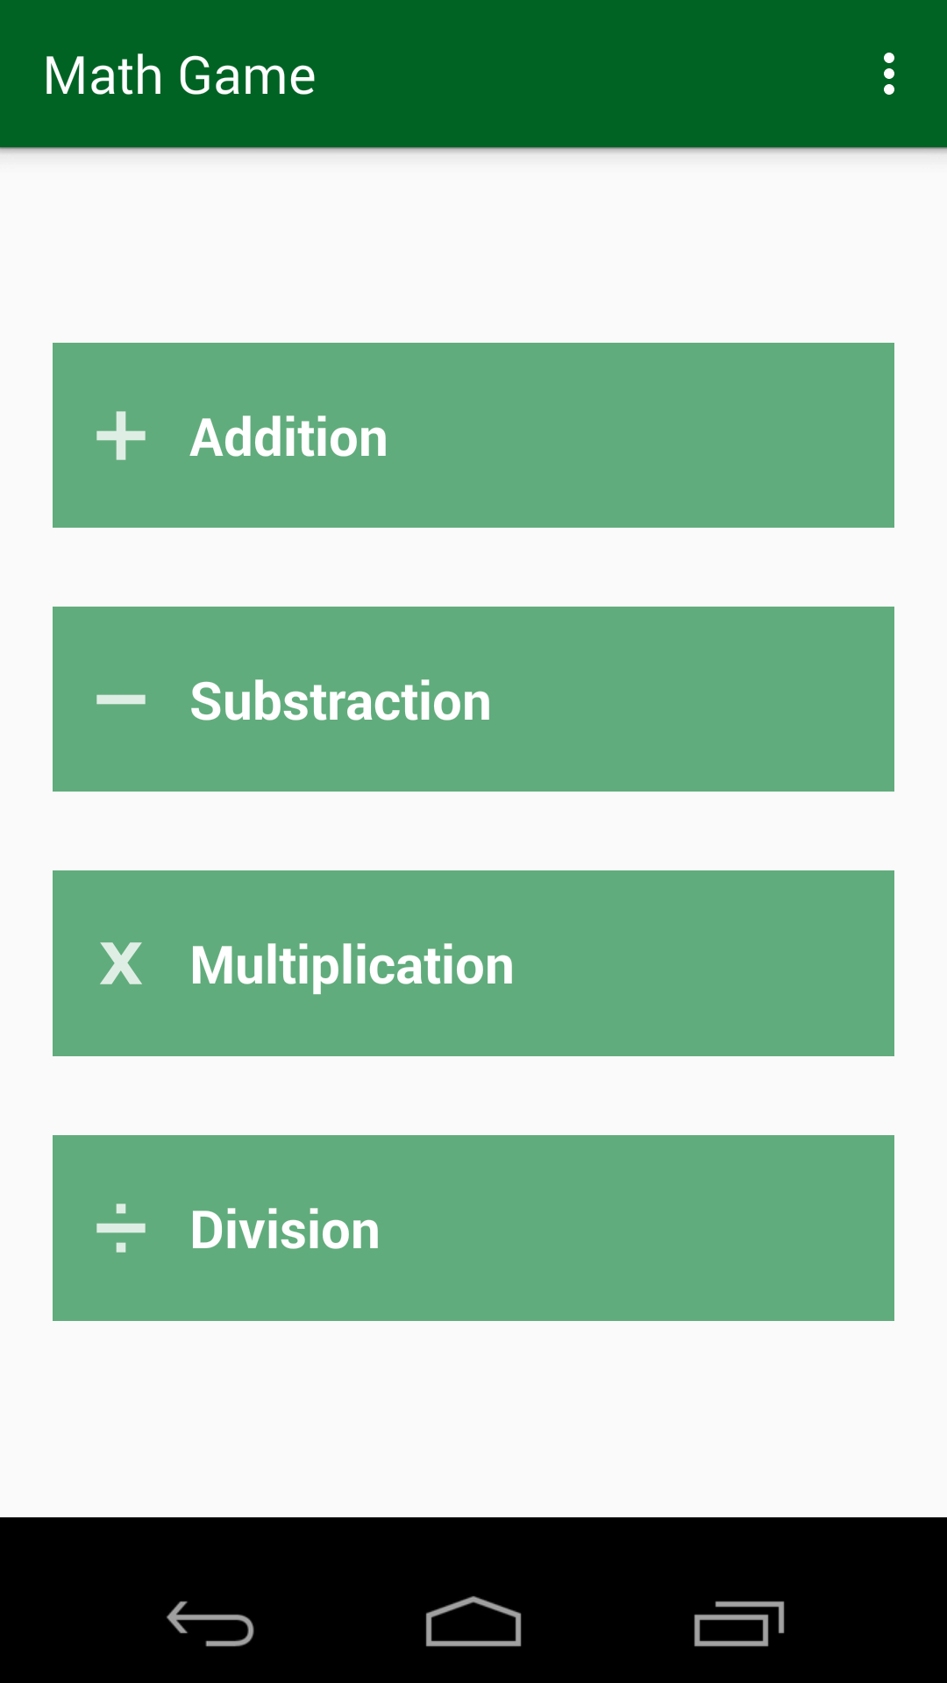This screenshot has width=947, height=1683.
Task: Open the recent apps overview icon
Action: (738, 1623)
